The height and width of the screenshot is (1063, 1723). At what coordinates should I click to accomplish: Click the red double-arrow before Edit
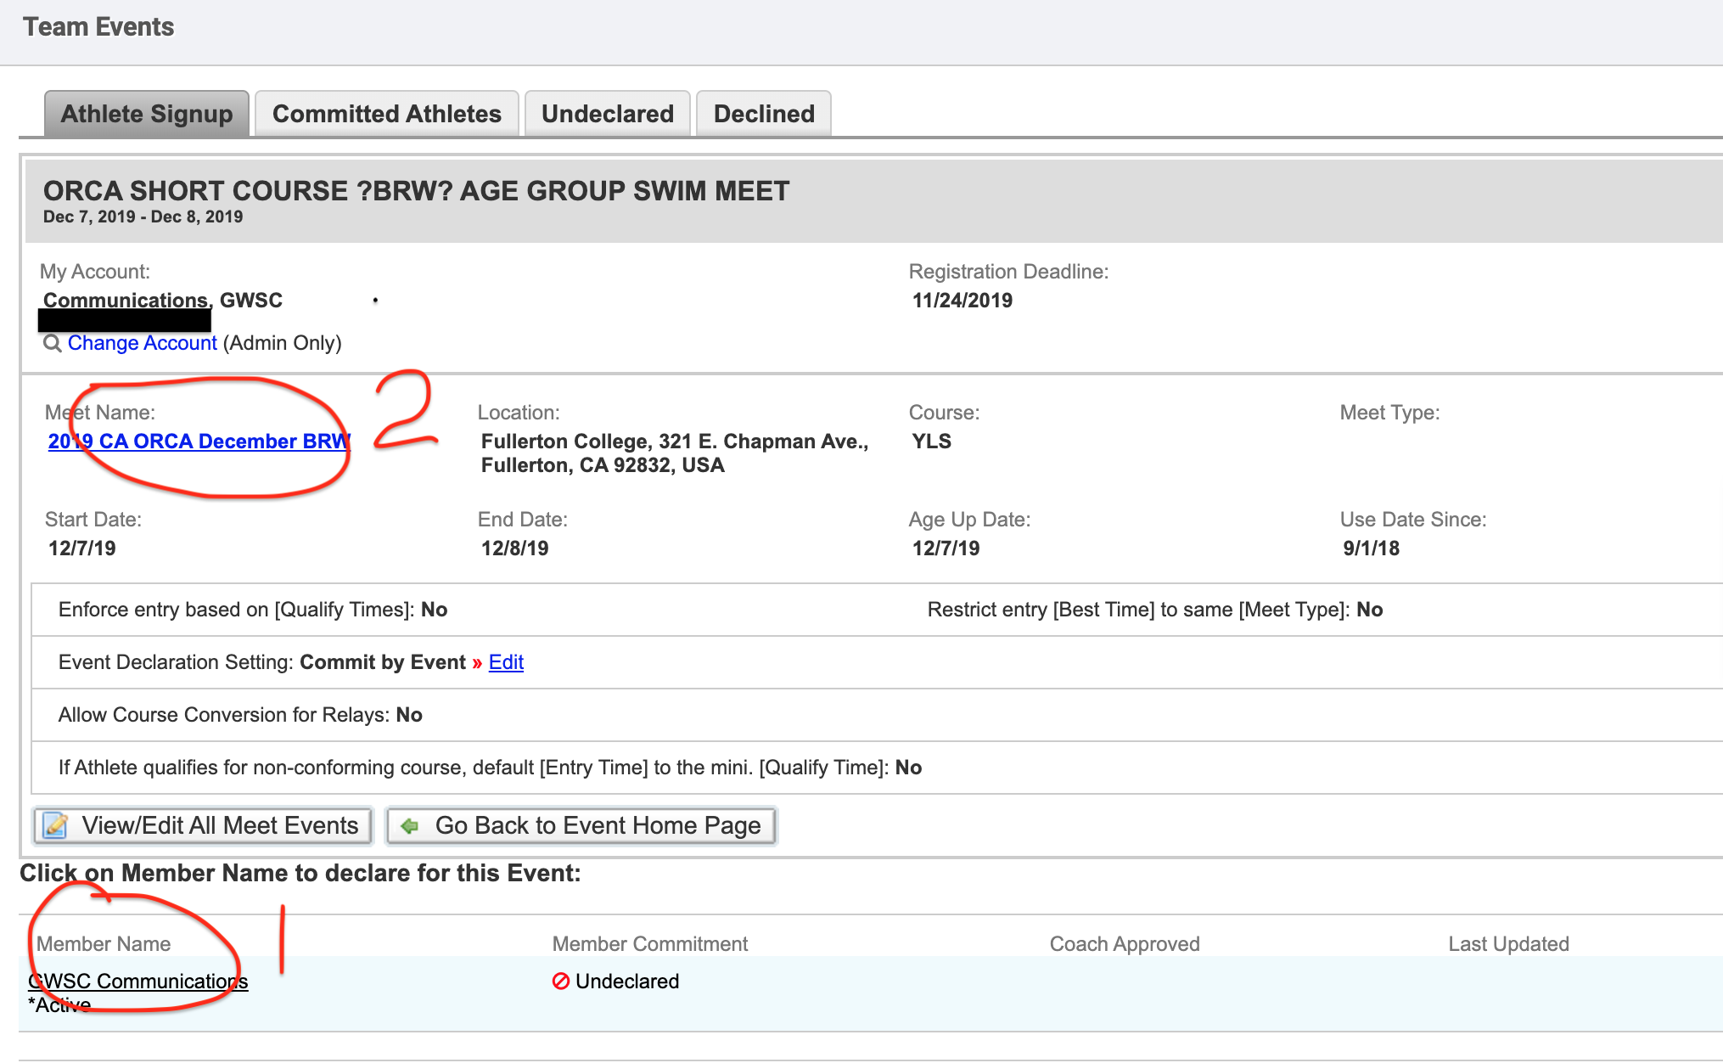(x=477, y=662)
